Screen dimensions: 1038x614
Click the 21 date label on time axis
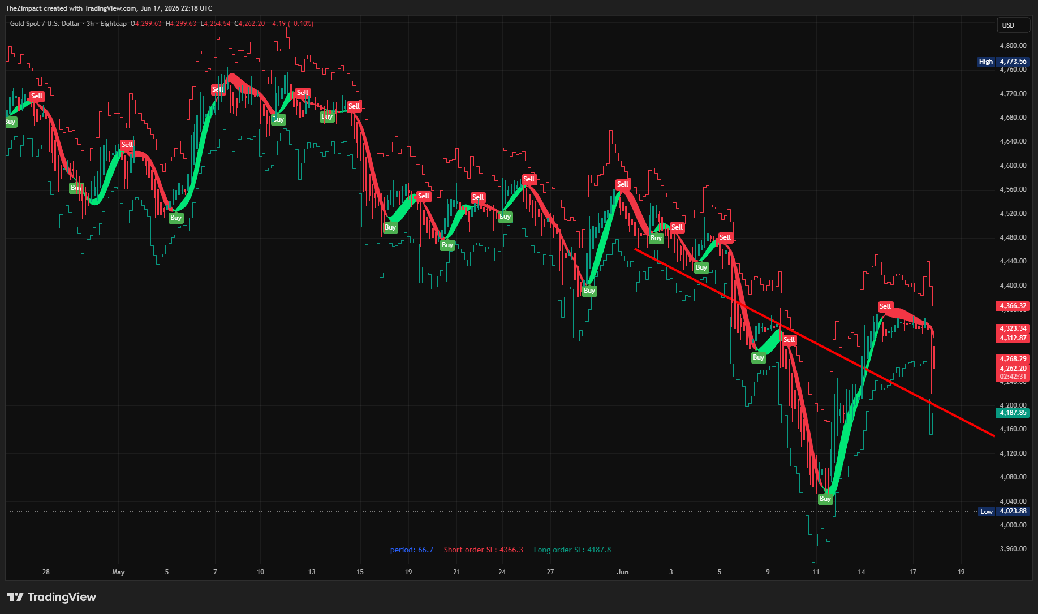click(456, 572)
